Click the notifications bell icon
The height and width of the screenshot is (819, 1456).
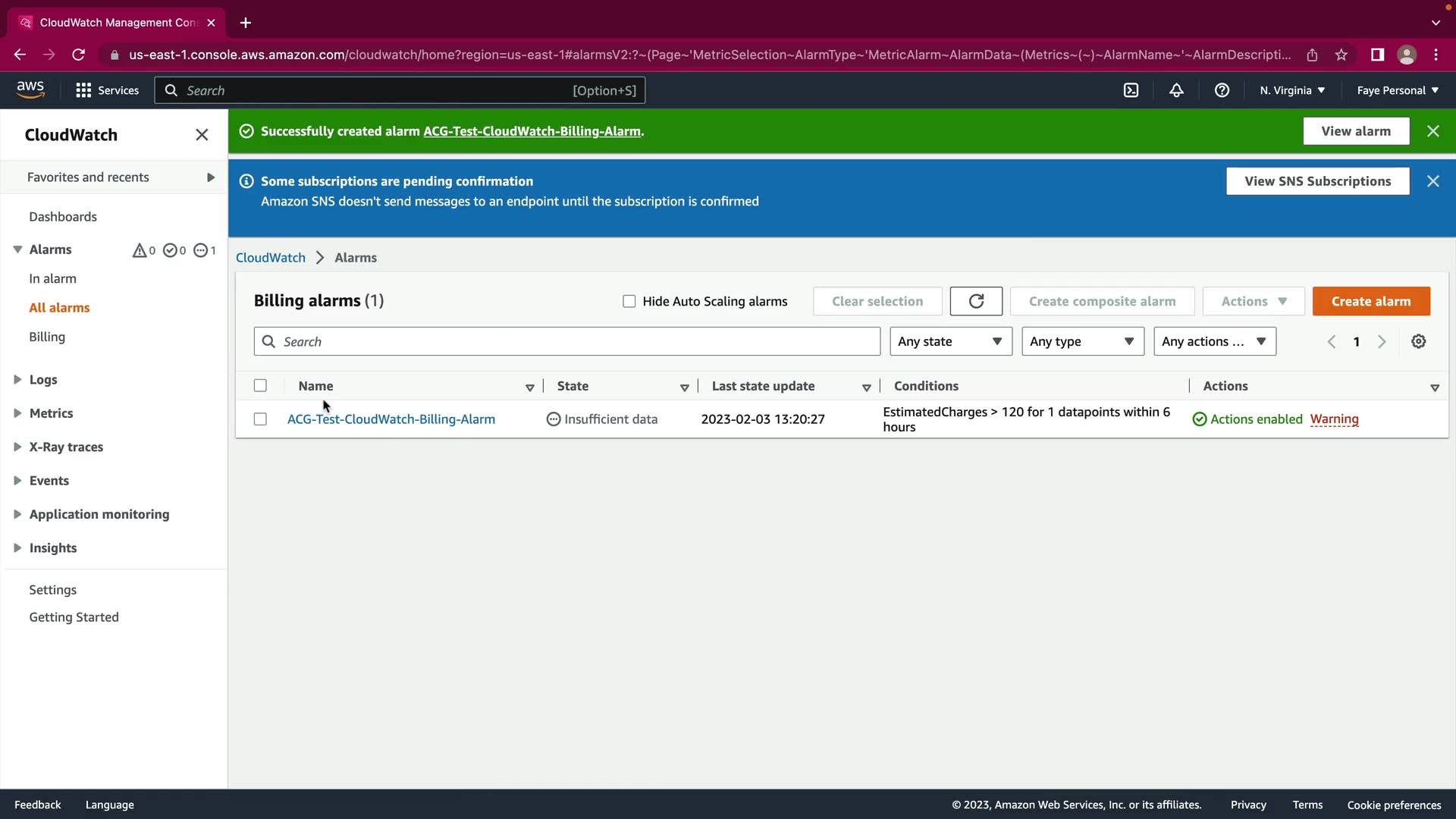(1176, 90)
